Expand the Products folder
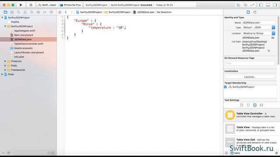 click(5, 61)
